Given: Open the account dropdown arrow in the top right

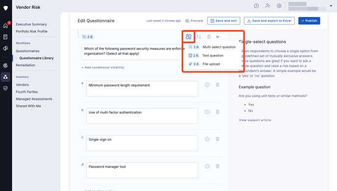Looking at the screenshot, I should click(331, 6).
